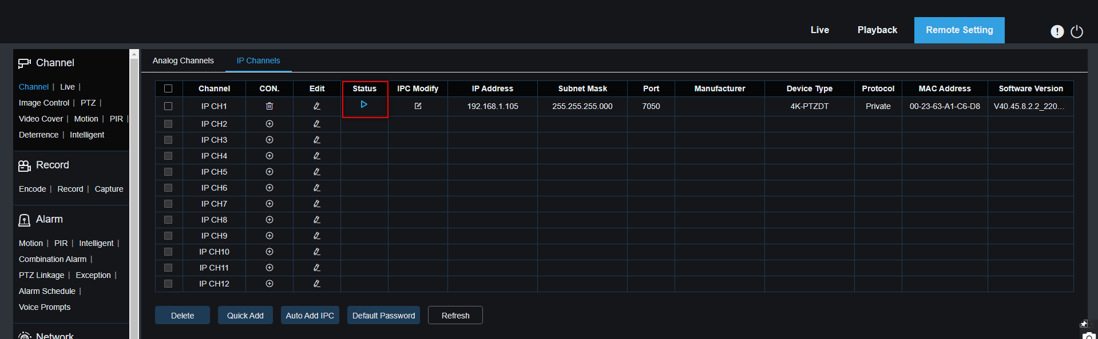This screenshot has height=339, width=1098.
Task: Check the IP CH3 row checkbox
Action: coord(168,140)
